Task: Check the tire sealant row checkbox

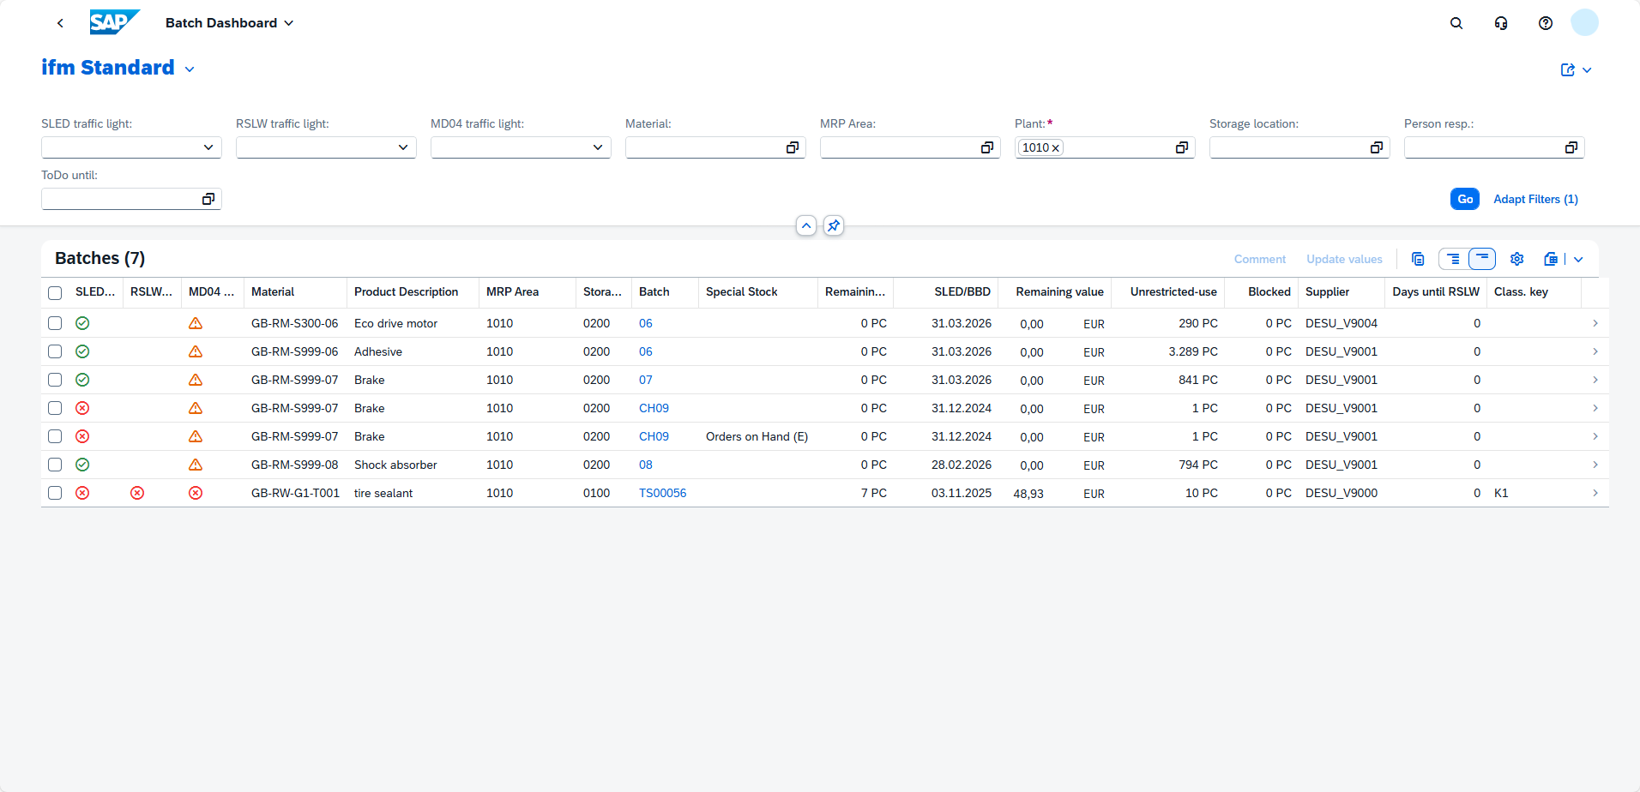Action: click(55, 493)
